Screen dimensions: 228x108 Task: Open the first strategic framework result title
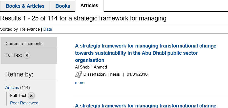pyautogui.click(x=146, y=53)
